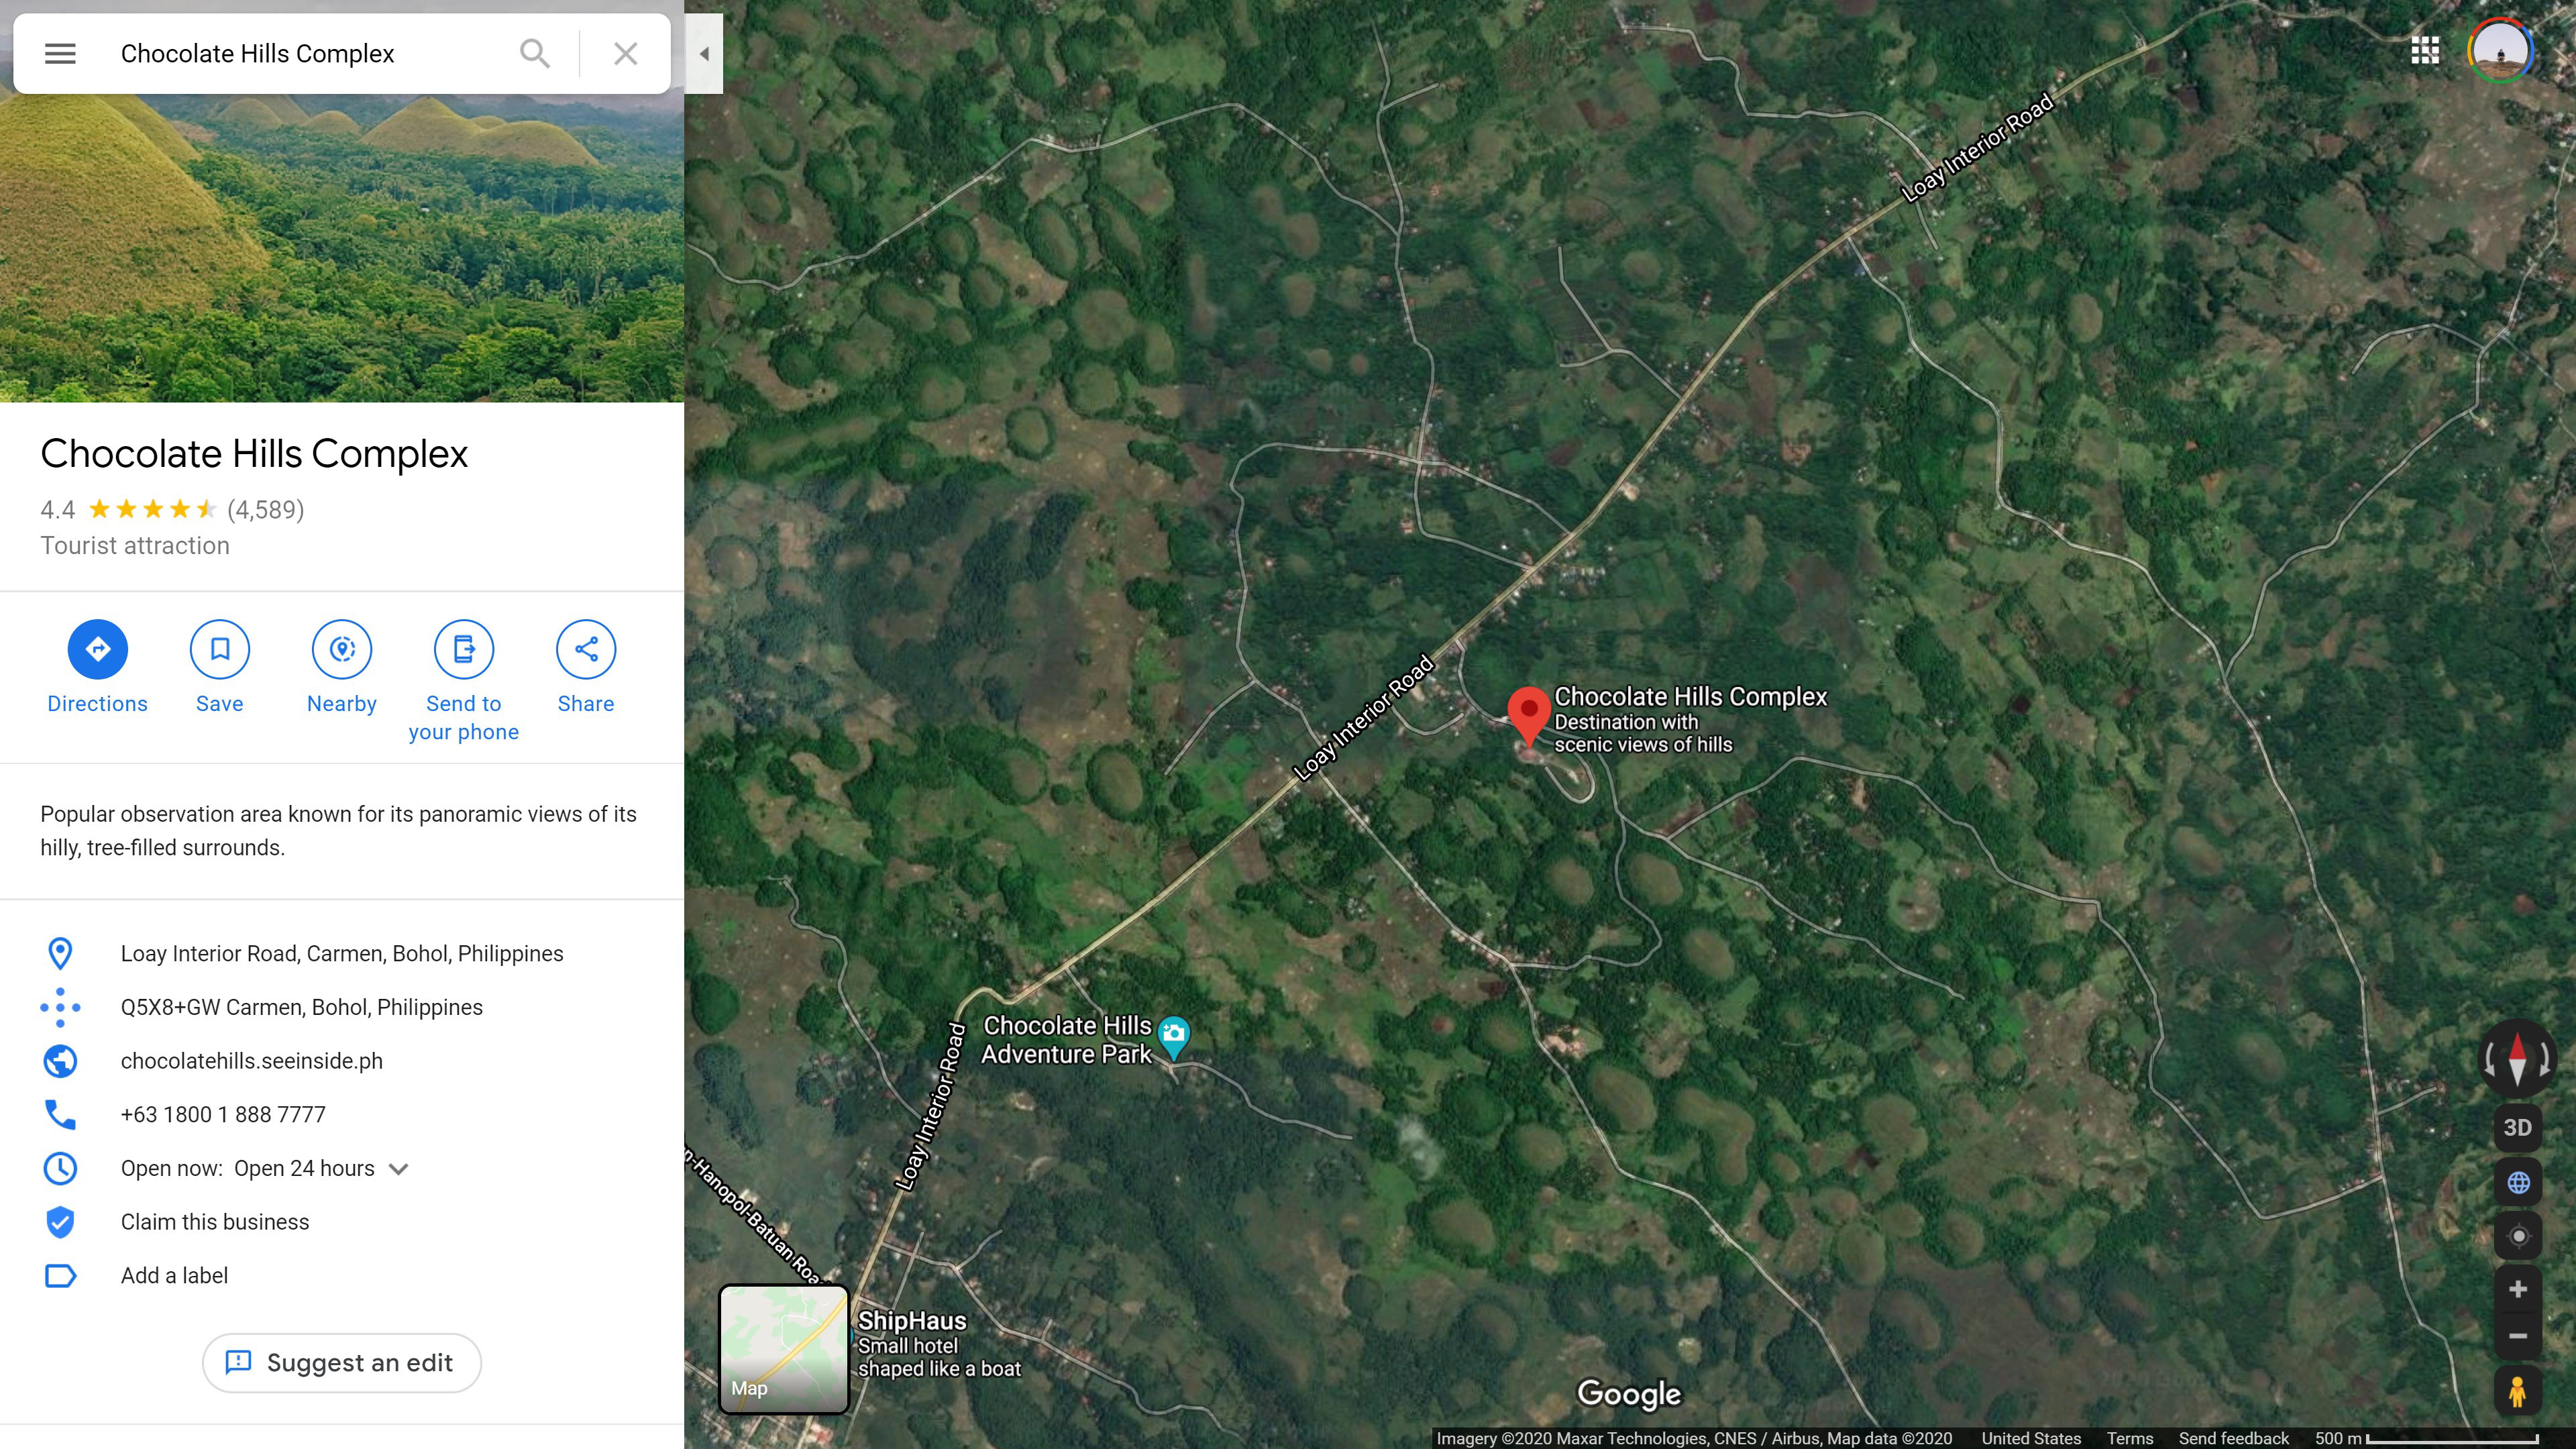Toggle the 3D tilt view
This screenshot has height=1449, width=2576.
[x=2518, y=1128]
